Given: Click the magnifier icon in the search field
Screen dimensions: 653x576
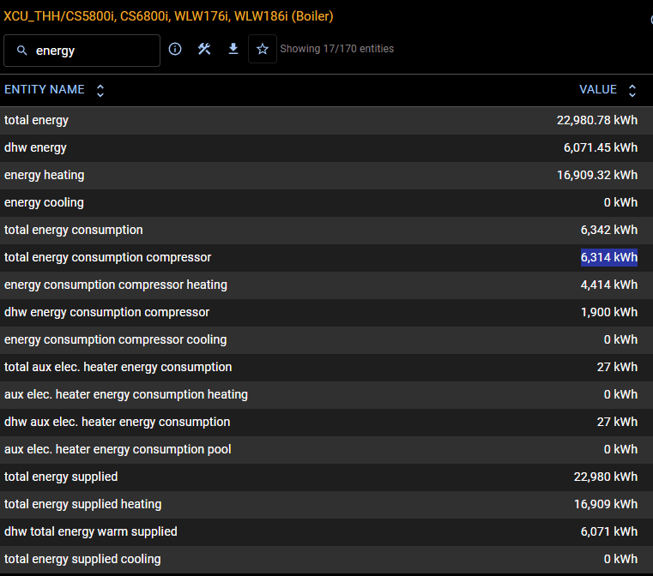Looking at the screenshot, I should (x=22, y=51).
